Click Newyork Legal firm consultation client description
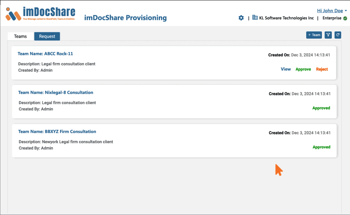 (x=66, y=142)
